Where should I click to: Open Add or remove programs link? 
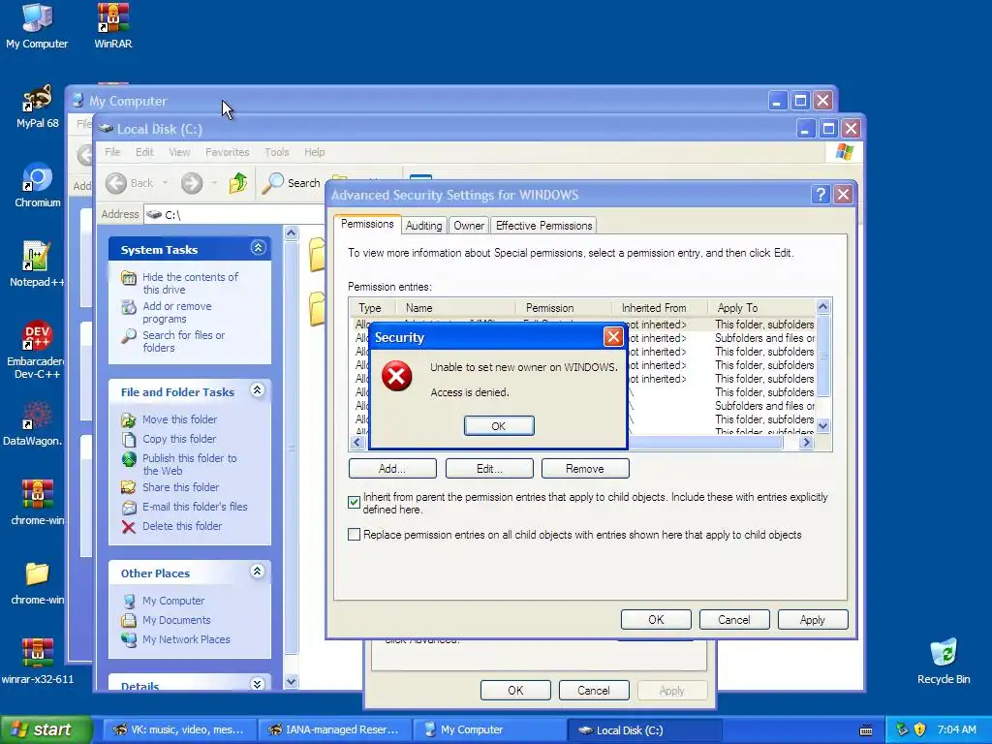point(177,313)
